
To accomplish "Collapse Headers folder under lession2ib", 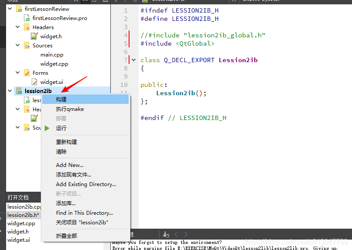I will tap(18, 109).
